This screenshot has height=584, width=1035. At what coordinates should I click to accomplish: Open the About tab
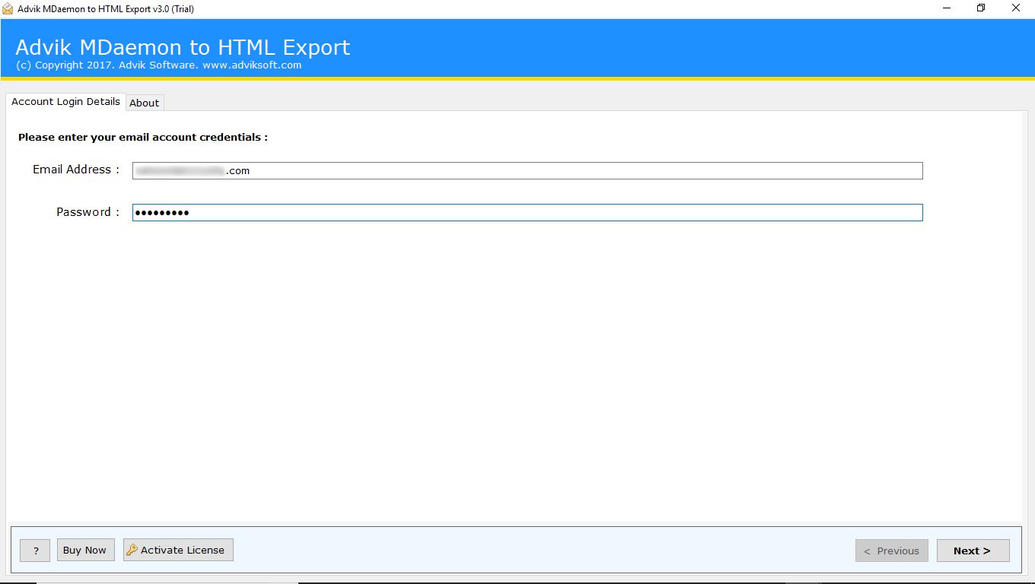(145, 103)
